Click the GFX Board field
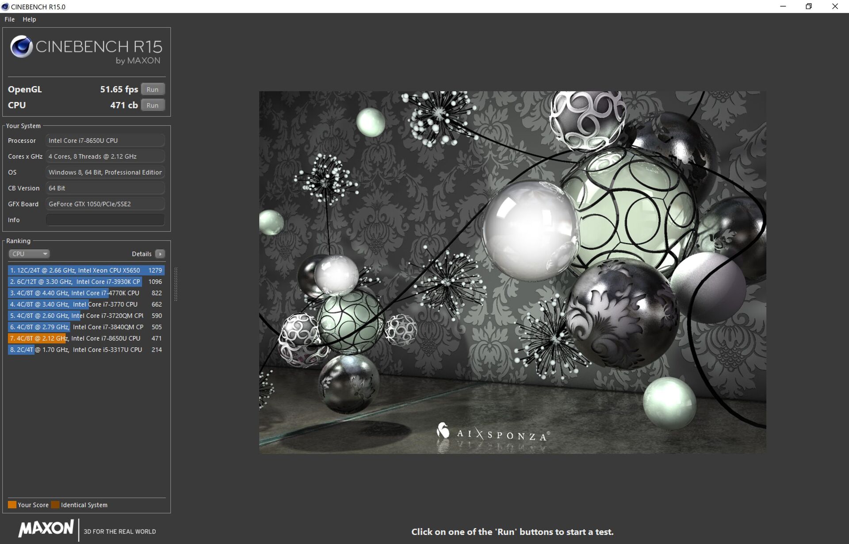Screen dimensions: 849x544 click(105, 204)
